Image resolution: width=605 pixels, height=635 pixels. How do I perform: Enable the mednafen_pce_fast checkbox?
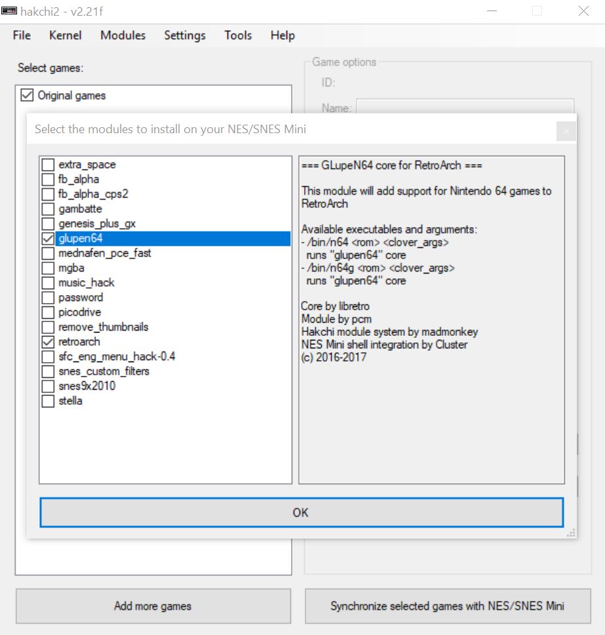point(48,253)
